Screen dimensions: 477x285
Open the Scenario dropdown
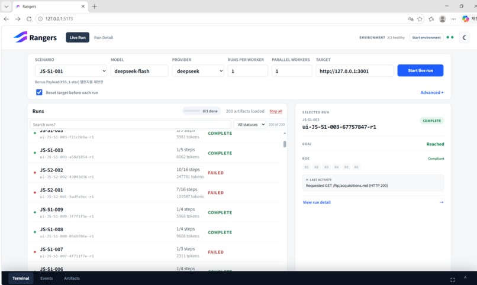(71, 71)
